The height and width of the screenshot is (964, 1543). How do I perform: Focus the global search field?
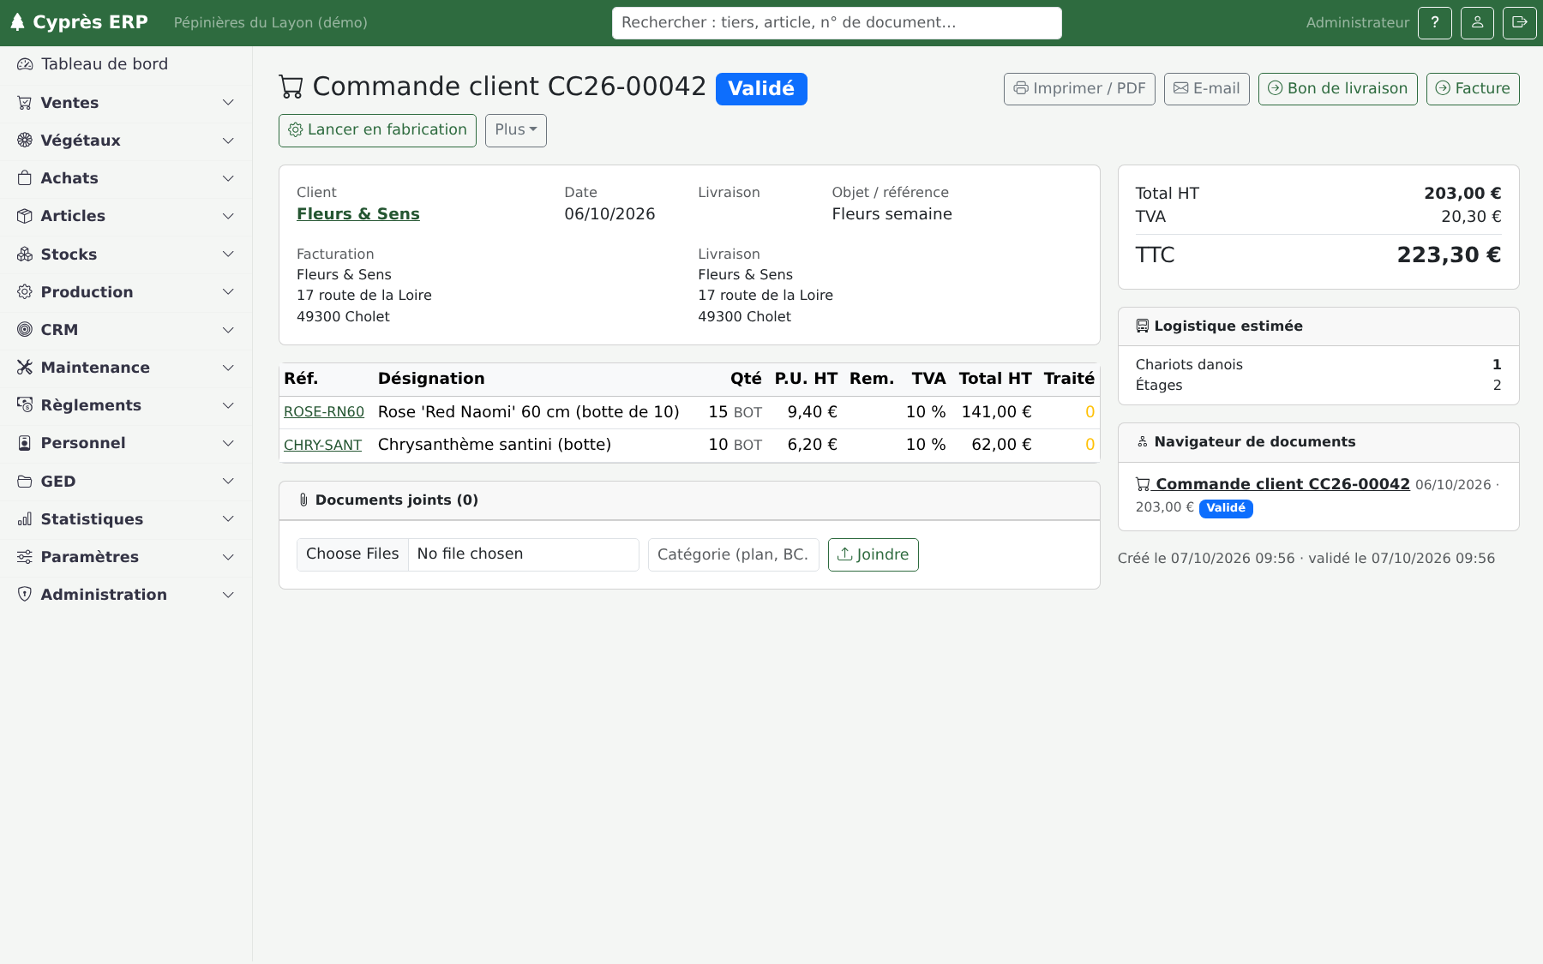tap(837, 23)
